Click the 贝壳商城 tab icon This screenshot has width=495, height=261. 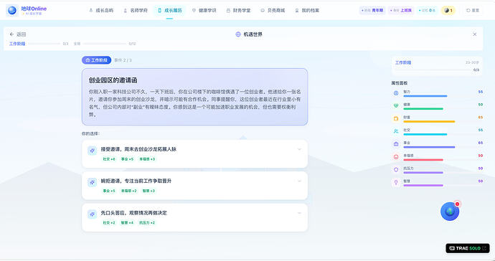[263, 11]
